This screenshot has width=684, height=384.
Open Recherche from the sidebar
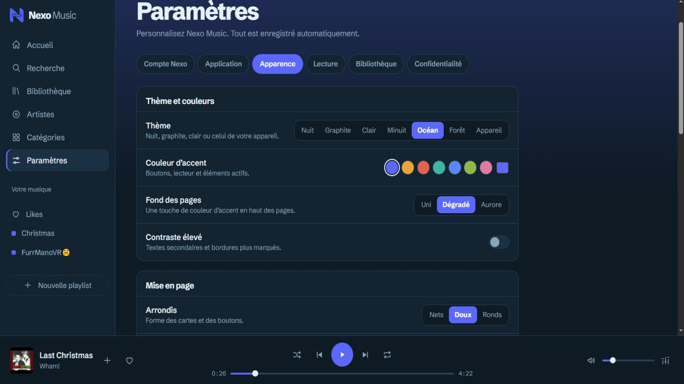click(x=57, y=68)
